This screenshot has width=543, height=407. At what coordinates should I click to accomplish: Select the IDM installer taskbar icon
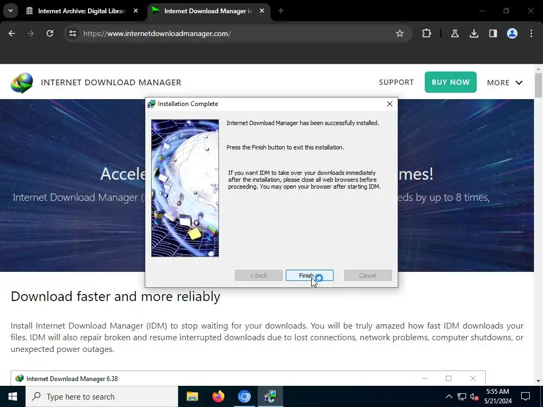pyautogui.click(x=270, y=396)
